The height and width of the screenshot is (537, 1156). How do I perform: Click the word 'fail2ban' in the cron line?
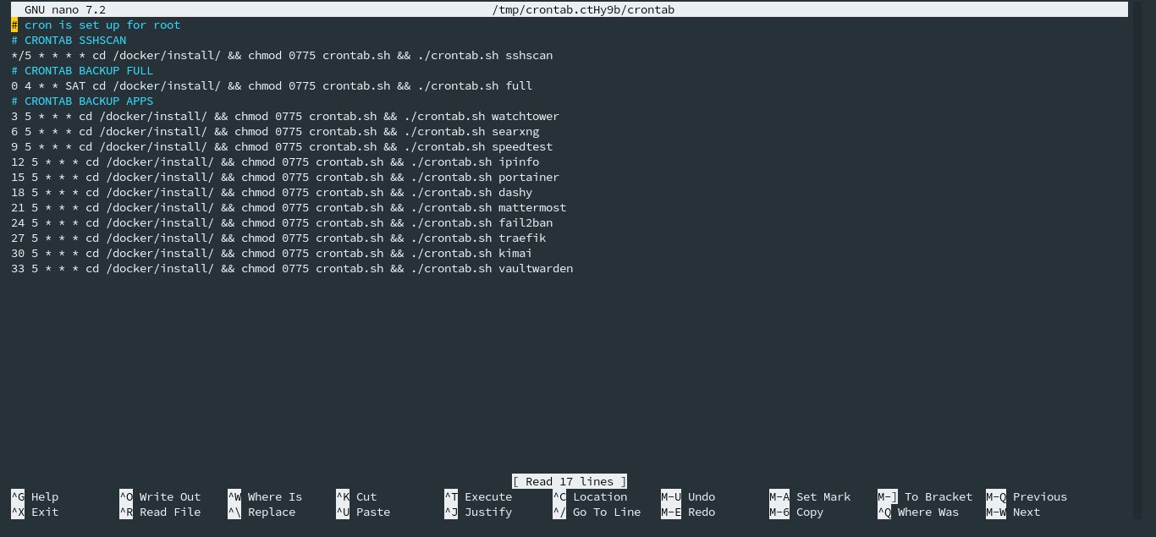point(526,222)
